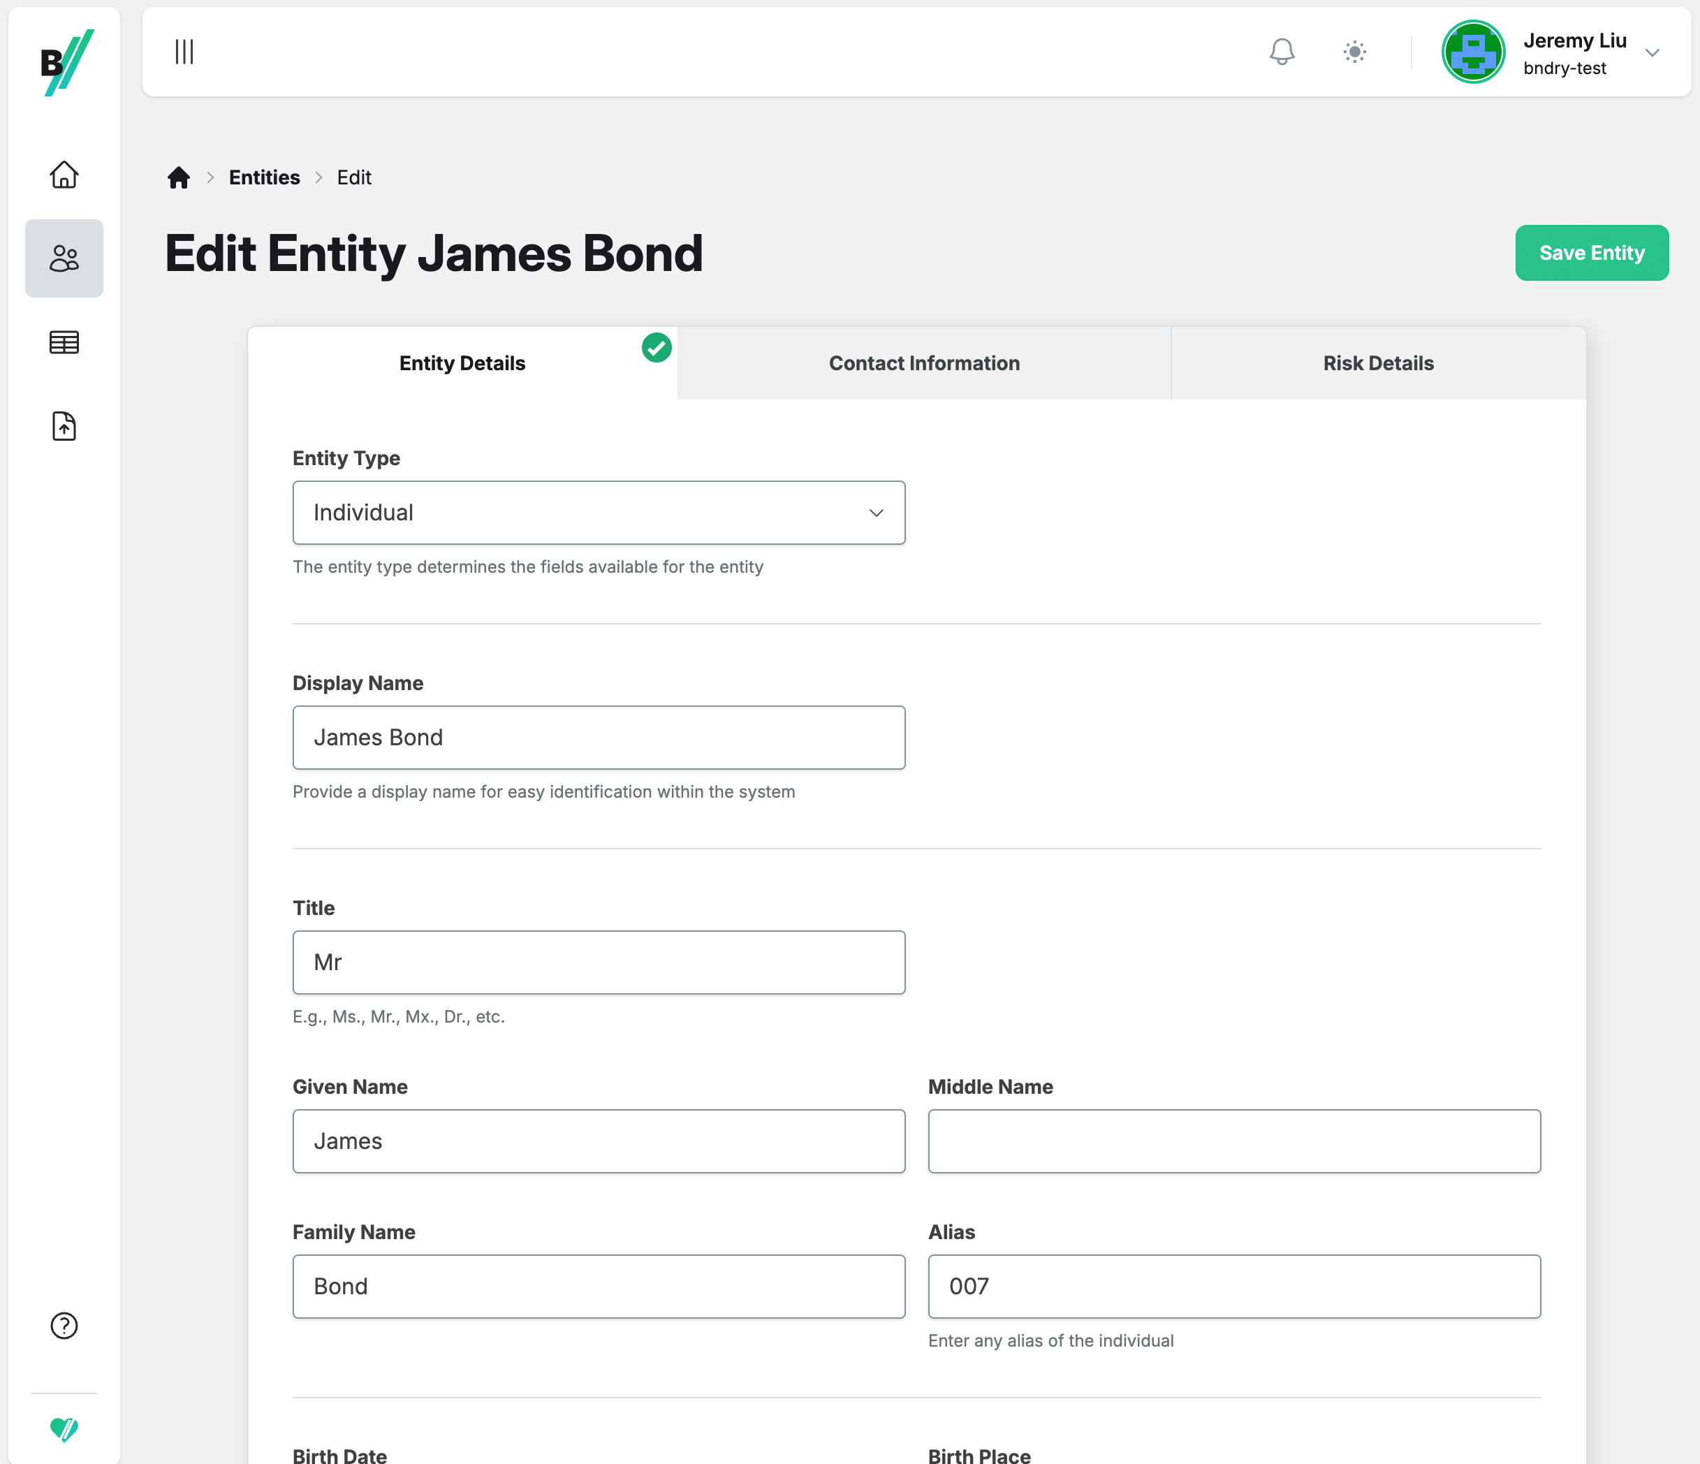Click the 'E.g., Ms., Mr., Mx., Dr., etc.' hint
The image size is (1700, 1464).
coord(399,1016)
